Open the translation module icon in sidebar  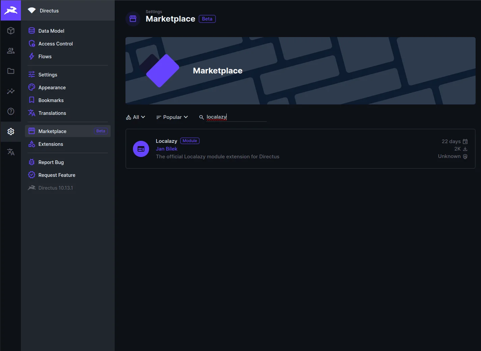pyautogui.click(x=11, y=152)
